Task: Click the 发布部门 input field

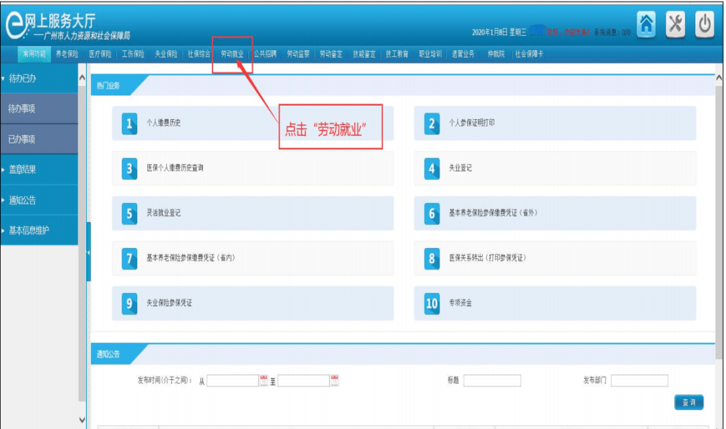Action: click(x=639, y=381)
